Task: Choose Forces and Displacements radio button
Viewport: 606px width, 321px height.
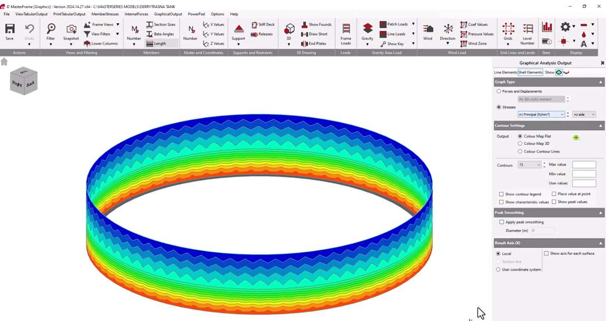Action: point(498,91)
